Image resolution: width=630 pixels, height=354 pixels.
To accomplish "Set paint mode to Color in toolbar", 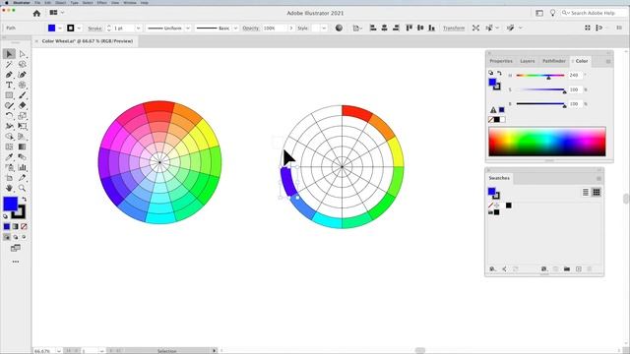I will [7, 227].
